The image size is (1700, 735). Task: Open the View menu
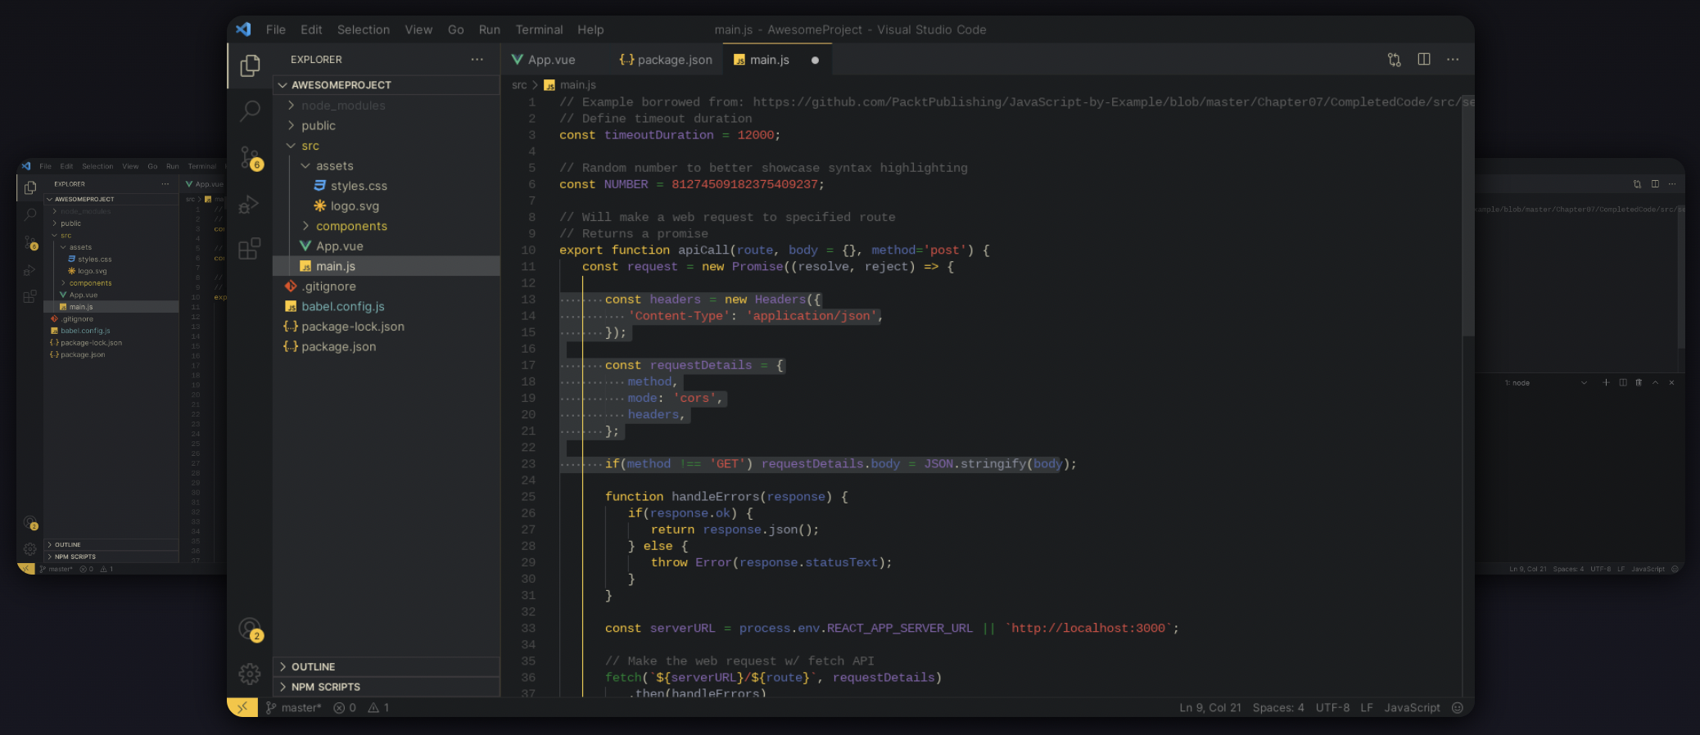pos(418,29)
